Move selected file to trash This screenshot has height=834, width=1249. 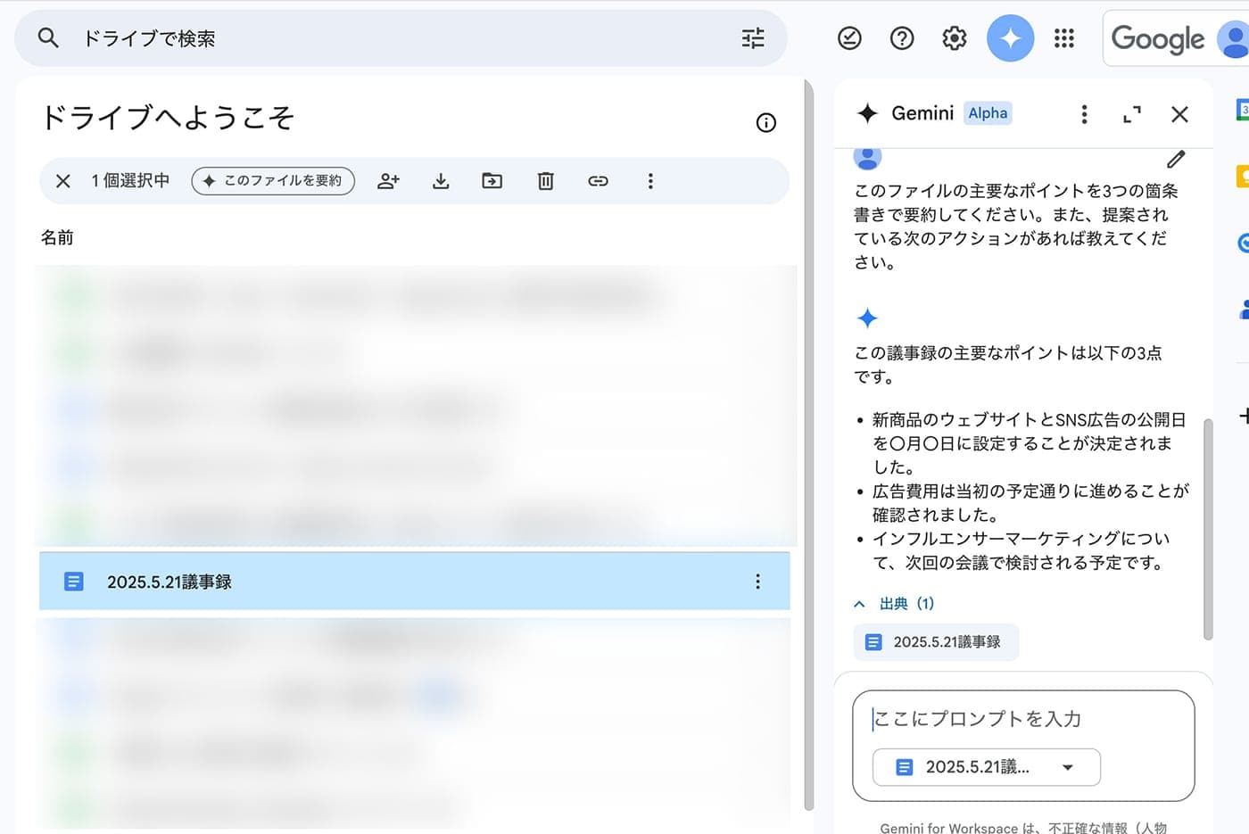pos(546,181)
